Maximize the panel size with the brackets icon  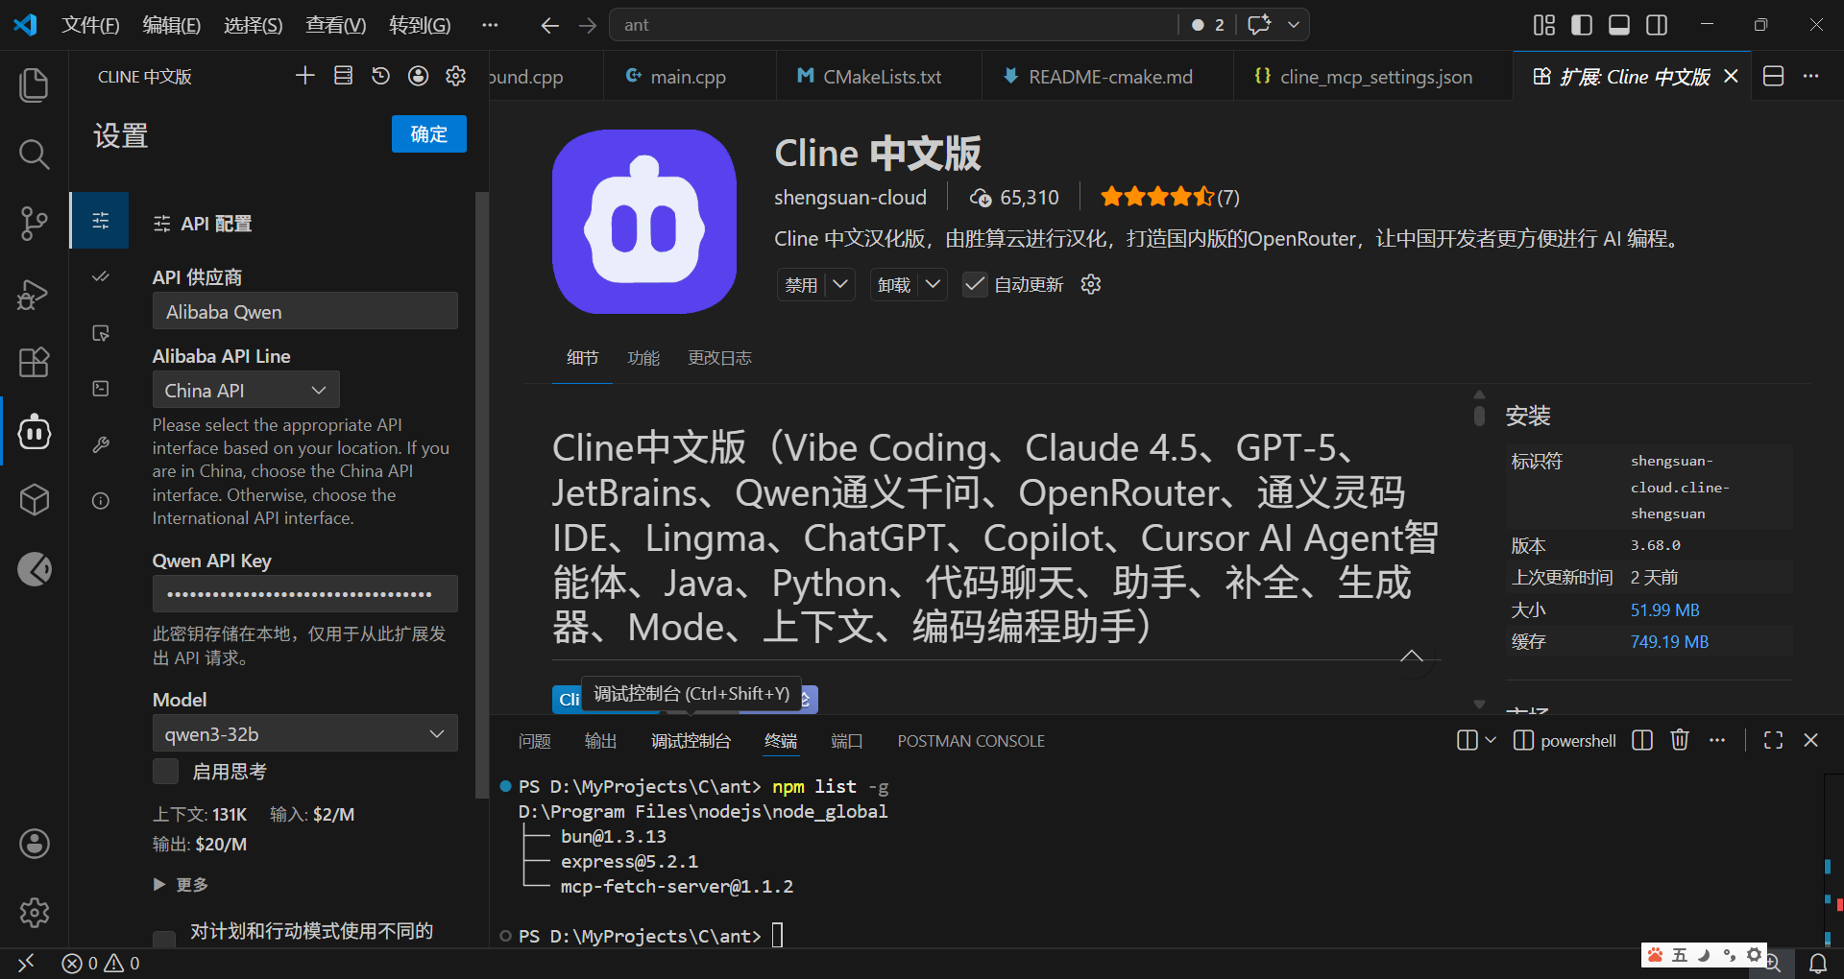click(1774, 740)
